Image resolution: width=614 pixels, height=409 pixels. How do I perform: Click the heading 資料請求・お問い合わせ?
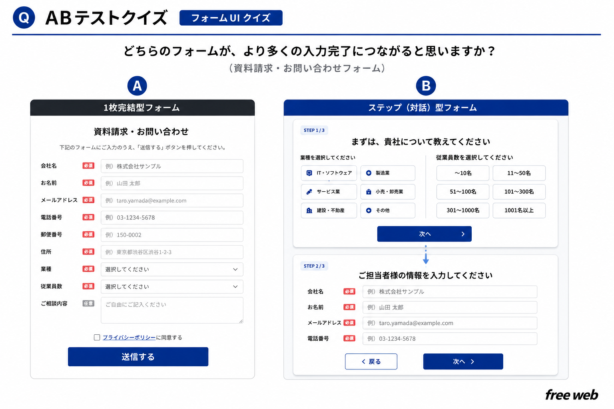coord(141,131)
